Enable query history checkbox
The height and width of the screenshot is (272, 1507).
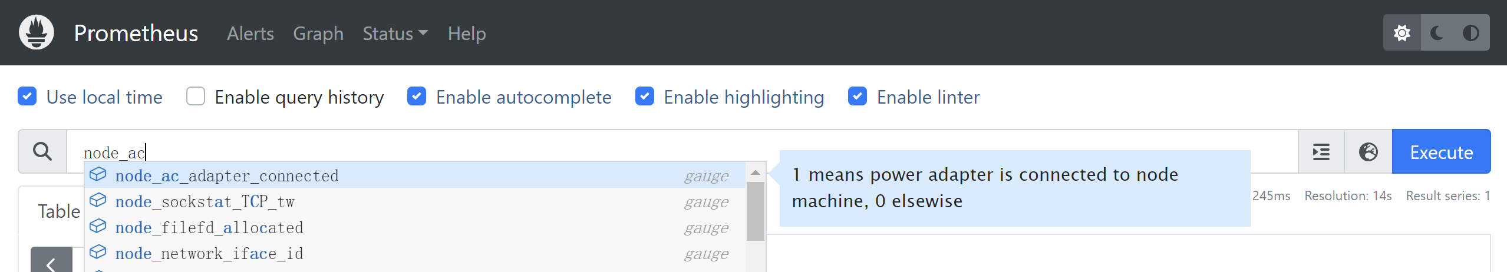pos(196,97)
